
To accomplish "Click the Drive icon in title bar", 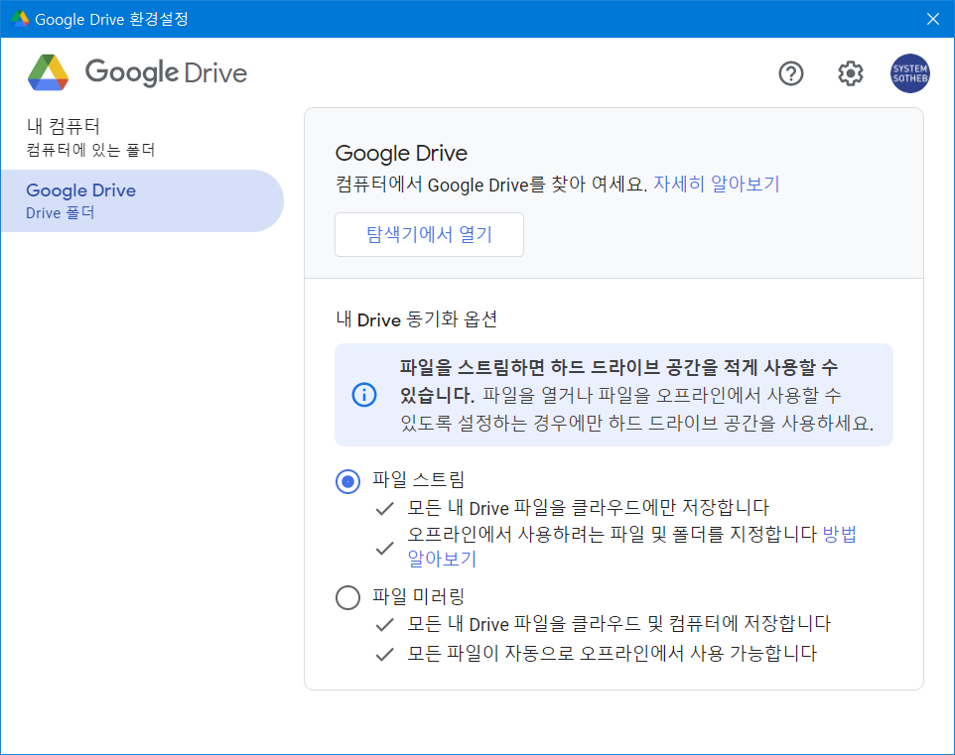I will (x=20, y=19).
